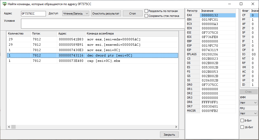This screenshot has height=140, width=259.
Task: Open the FPU dropdown
Action: [248, 113]
